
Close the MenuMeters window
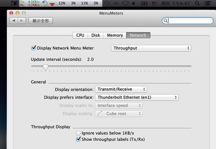11,13
